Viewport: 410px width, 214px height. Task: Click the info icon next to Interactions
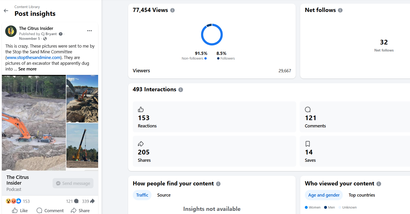[x=181, y=90]
